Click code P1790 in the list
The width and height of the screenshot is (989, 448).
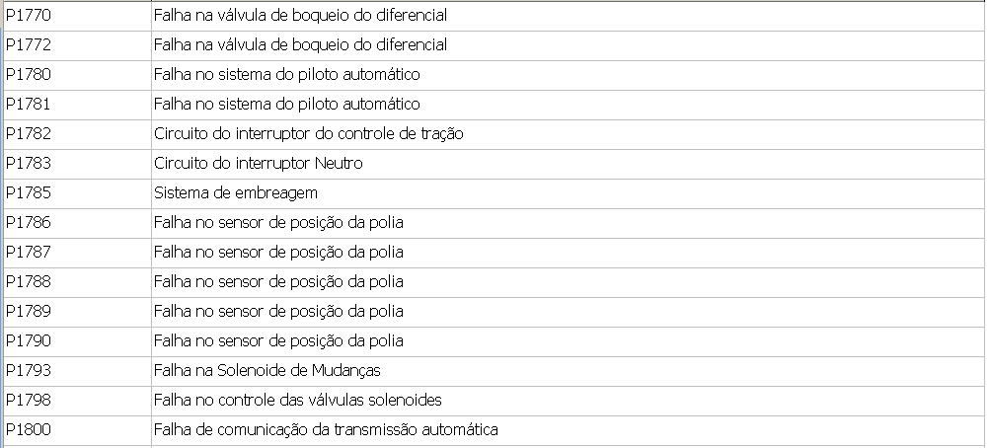point(29,341)
